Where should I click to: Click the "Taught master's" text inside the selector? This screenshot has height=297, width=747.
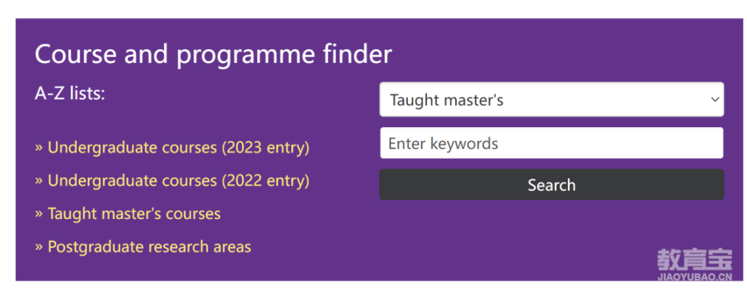(446, 100)
